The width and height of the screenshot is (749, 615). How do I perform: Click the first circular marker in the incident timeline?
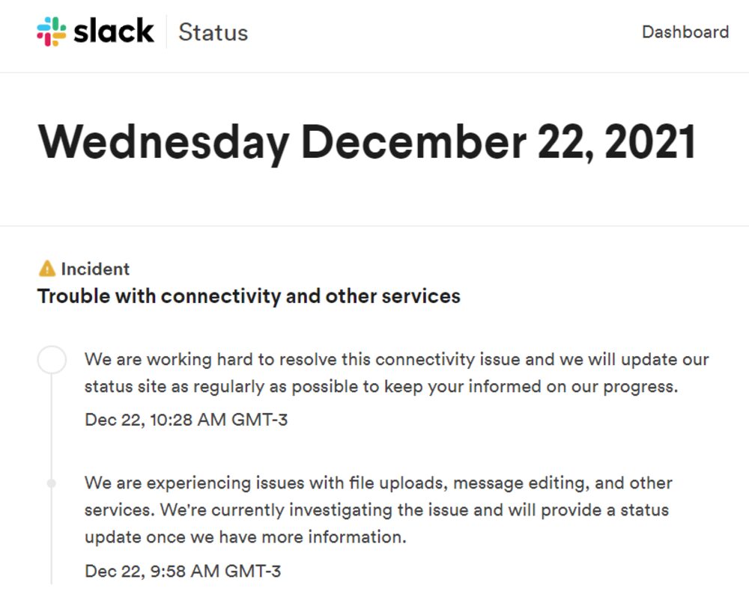tap(51, 359)
